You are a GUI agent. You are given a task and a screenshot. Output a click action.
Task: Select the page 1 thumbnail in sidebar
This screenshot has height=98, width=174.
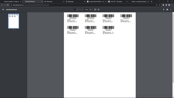click(x=14, y=21)
